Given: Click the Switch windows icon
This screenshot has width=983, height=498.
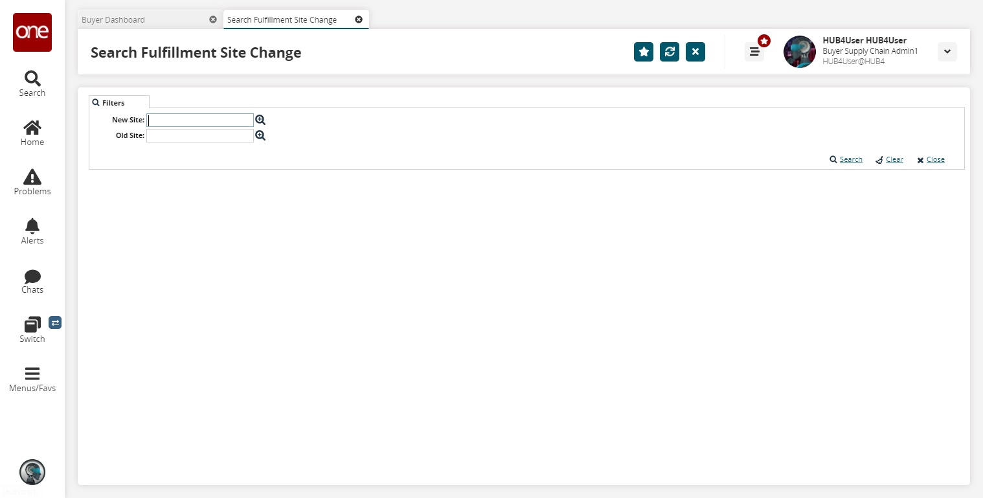Looking at the screenshot, I should click(x=32, y=330).
